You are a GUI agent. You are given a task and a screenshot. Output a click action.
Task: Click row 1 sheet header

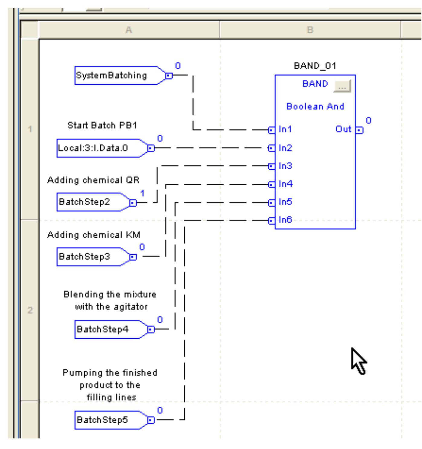coord(30,129)
